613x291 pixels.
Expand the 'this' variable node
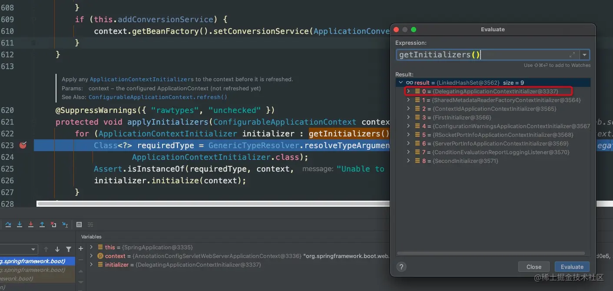(x=91, y=247)
